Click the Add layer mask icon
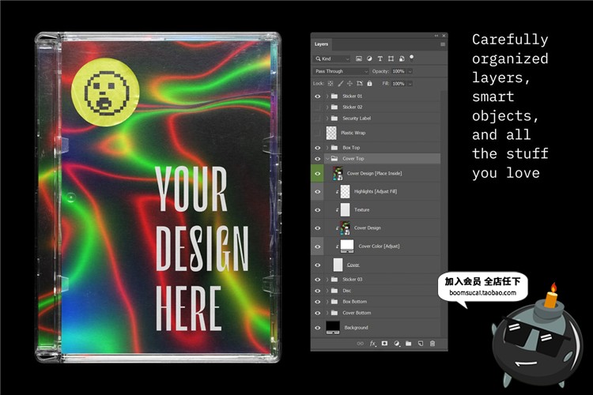This screenshot has width=593, height=395. 384,344
